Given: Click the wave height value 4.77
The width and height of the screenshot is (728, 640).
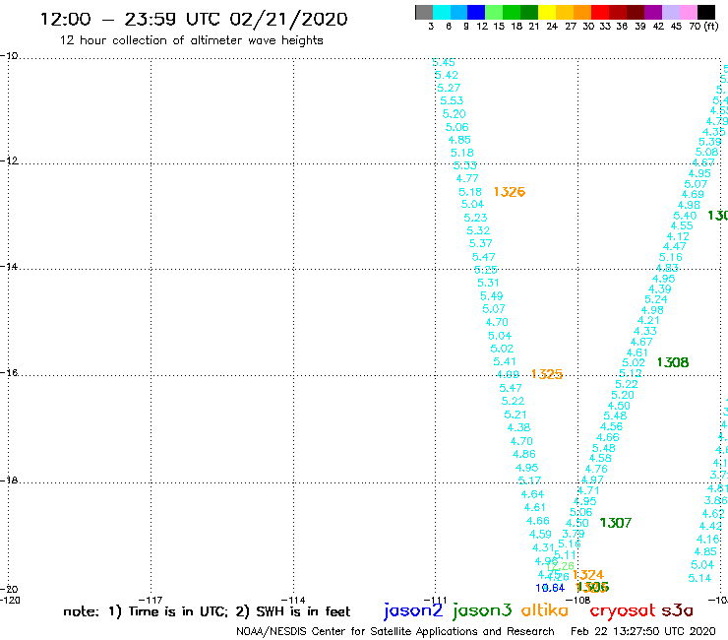Looking at the screenshot, I should (467, 178).
